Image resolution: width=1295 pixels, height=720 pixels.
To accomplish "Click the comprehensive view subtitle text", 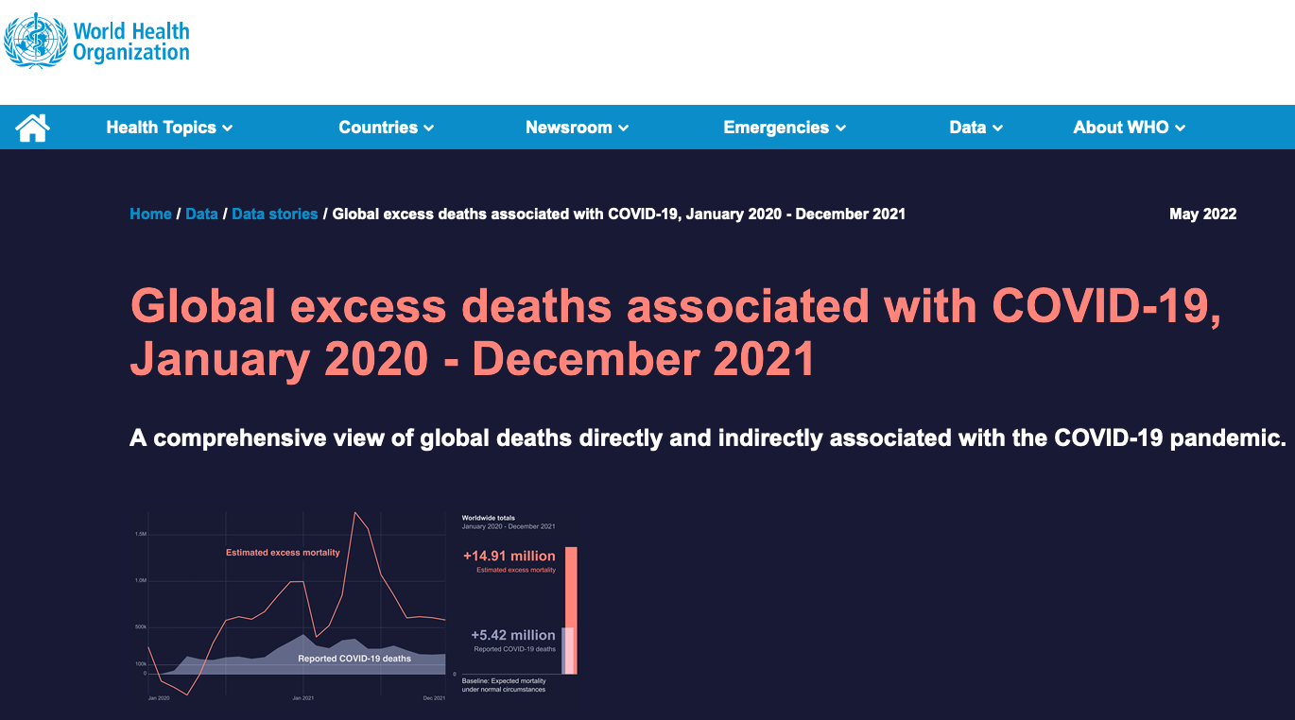I will point(708,438).
